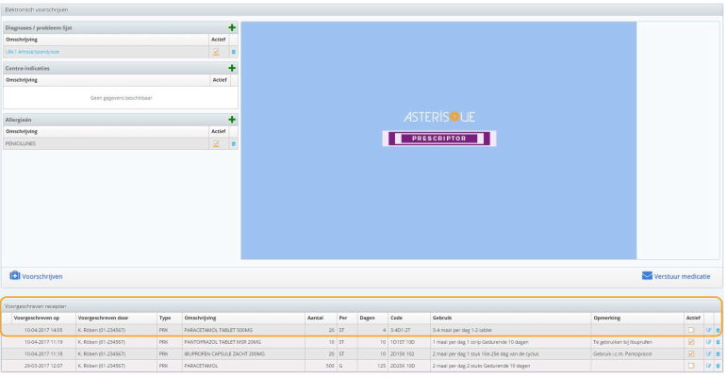
Task: Delete the 29-03-2017 PARACETAMOL prescription
Action: pyautogui.click(x=718, y=366)
